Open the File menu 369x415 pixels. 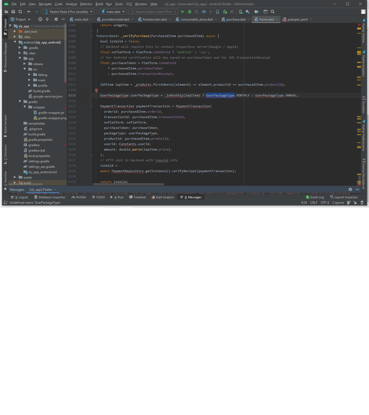click(x=14, y=4)
